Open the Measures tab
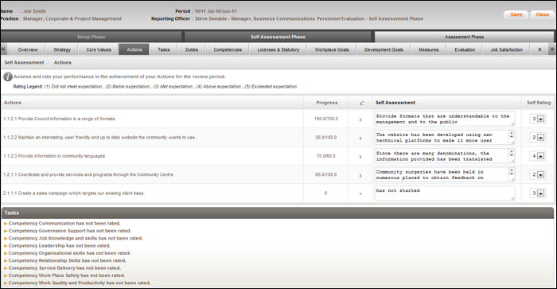 pos(428,49)
